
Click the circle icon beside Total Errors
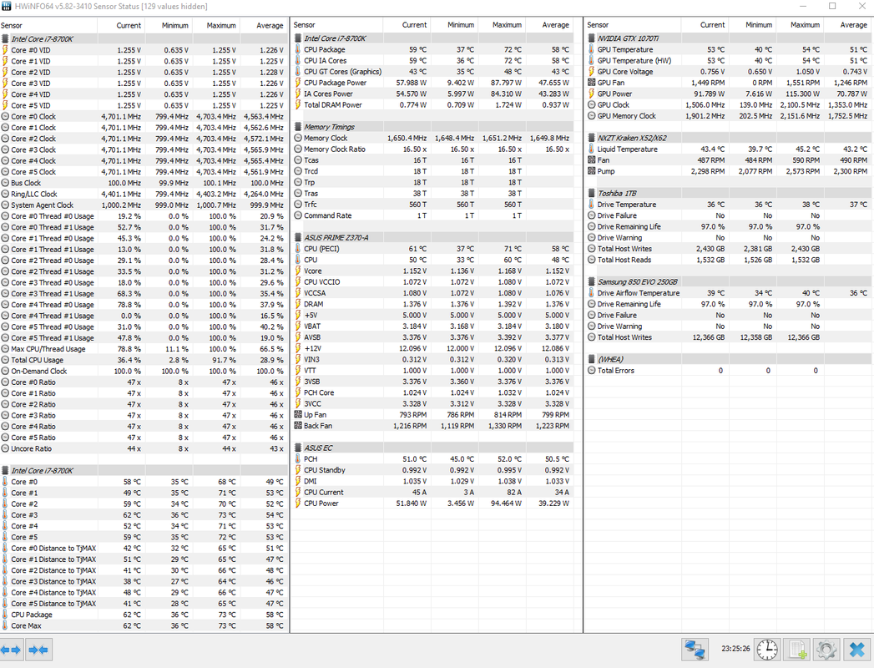(591, 370)
